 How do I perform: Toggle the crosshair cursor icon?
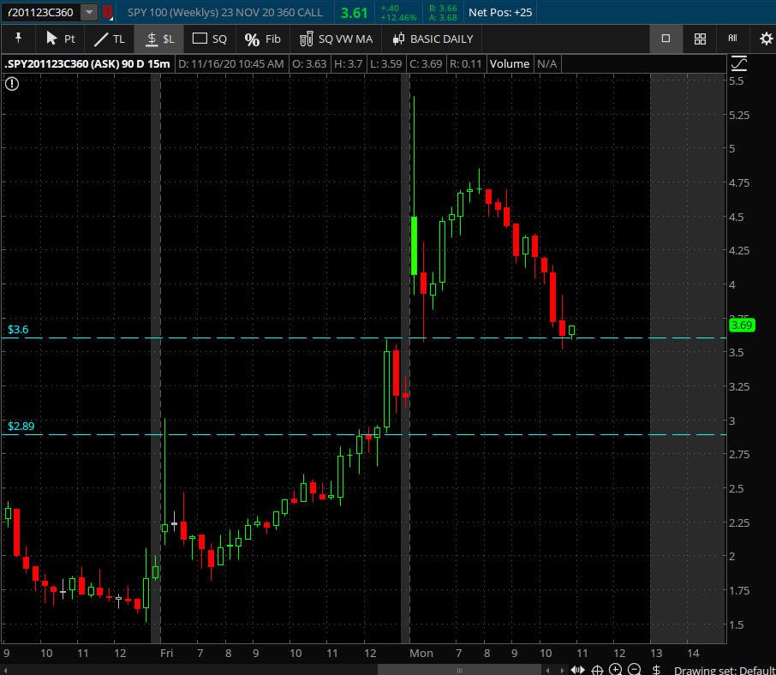(597, 670)
